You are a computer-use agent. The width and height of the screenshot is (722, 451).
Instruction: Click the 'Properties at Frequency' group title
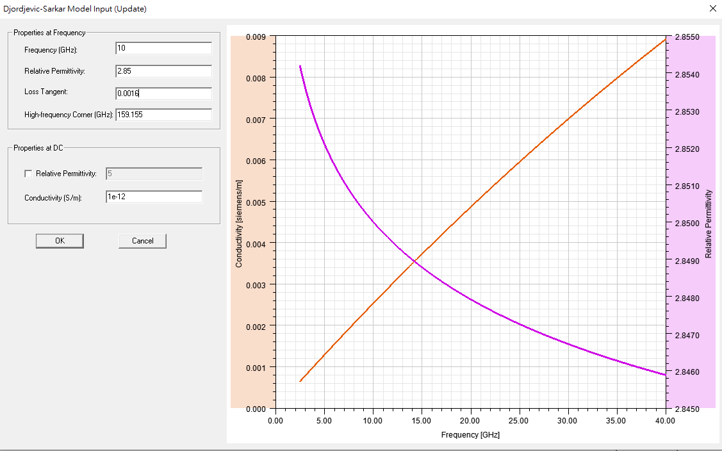click(49, 33)
